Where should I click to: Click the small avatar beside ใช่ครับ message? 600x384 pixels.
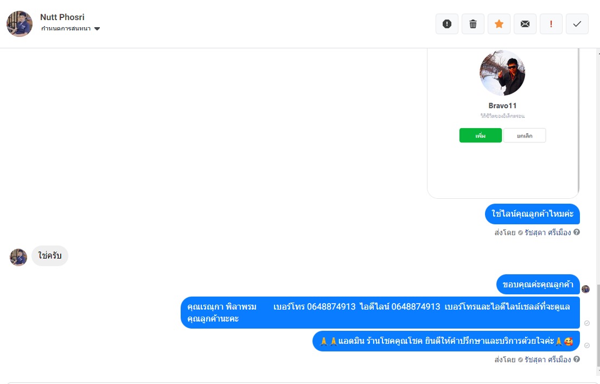[x=18, y=257]
